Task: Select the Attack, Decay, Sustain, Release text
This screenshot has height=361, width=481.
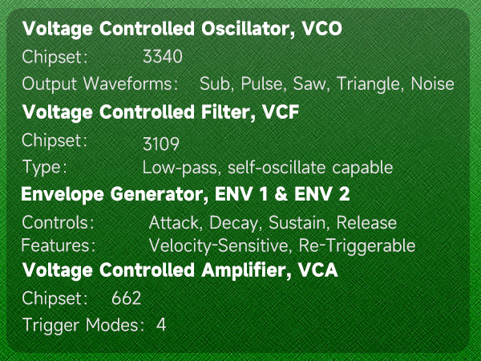Action: pyautogui.click(x=273, y=222)
